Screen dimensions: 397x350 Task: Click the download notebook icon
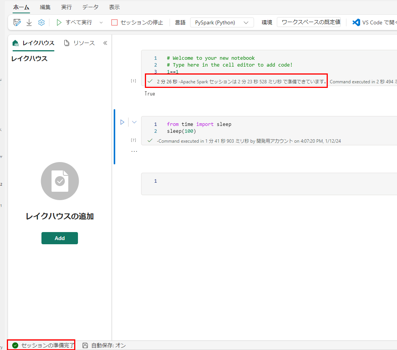(29, 22)
